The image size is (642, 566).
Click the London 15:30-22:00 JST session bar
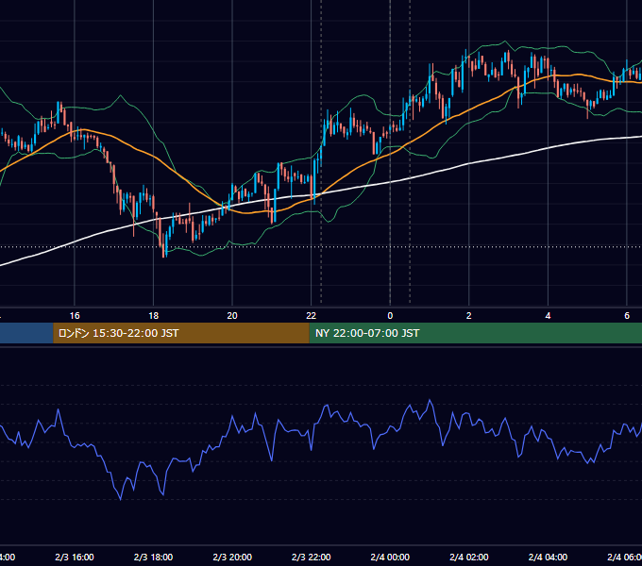pos(181,333)
